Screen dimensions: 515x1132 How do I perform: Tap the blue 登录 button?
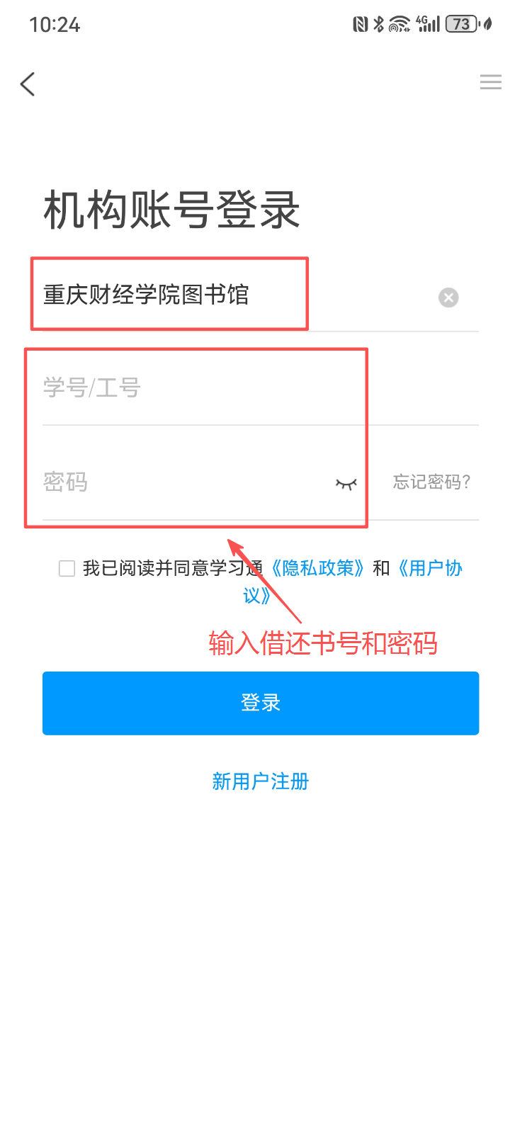261,703
